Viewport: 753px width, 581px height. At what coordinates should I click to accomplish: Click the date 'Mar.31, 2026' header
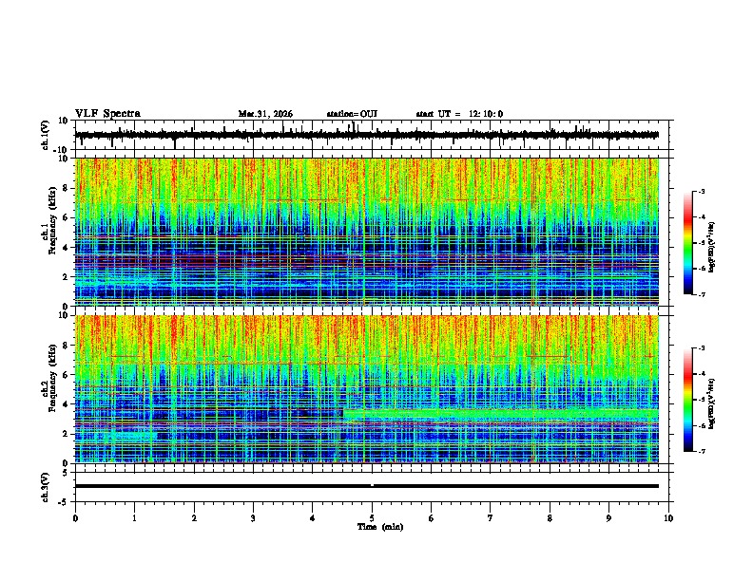point(265,114)
